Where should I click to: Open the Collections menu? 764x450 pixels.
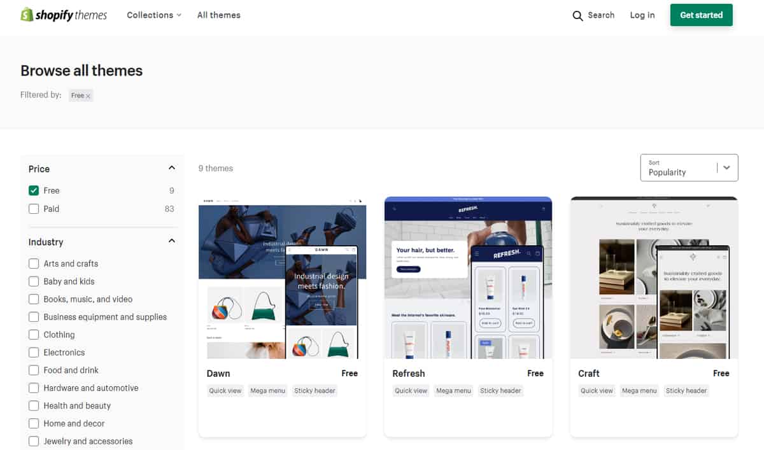click(153, 15)
